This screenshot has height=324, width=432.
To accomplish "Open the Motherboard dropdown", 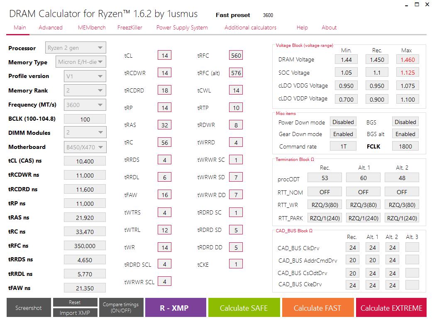I will (x=85, y=147).
